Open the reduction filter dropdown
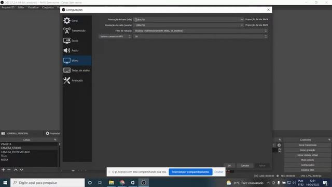332x187 pixels. coord(200,31)
